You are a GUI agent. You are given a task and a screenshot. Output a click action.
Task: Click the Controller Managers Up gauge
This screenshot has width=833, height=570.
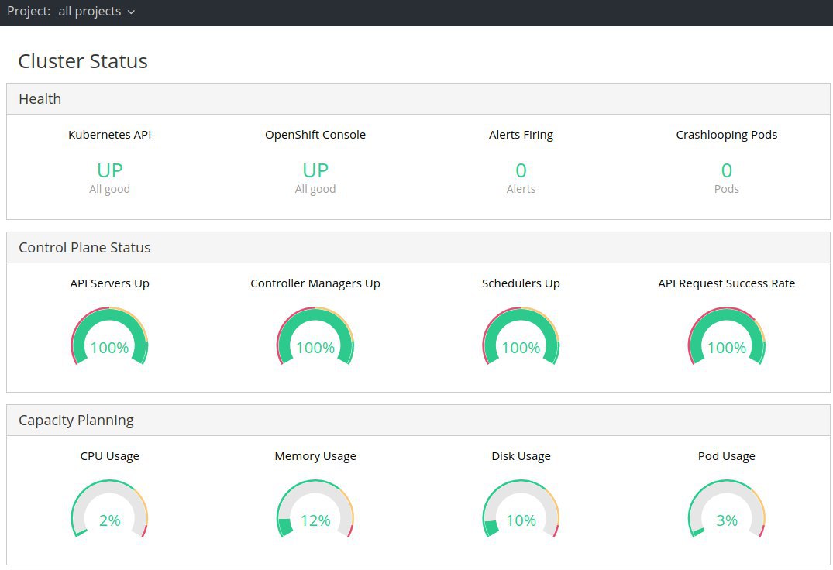tap(315, 337)
